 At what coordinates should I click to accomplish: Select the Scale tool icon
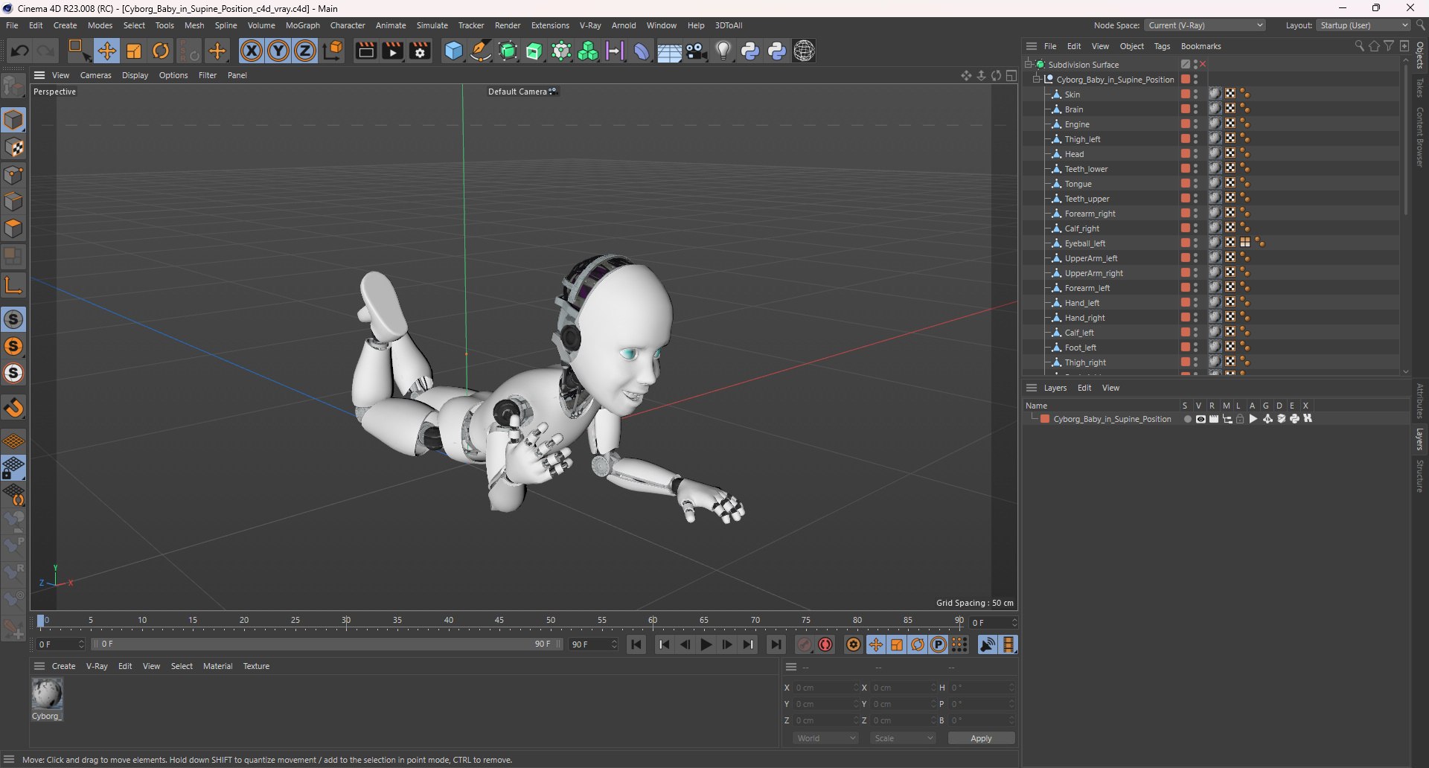[x=134, y=51]
